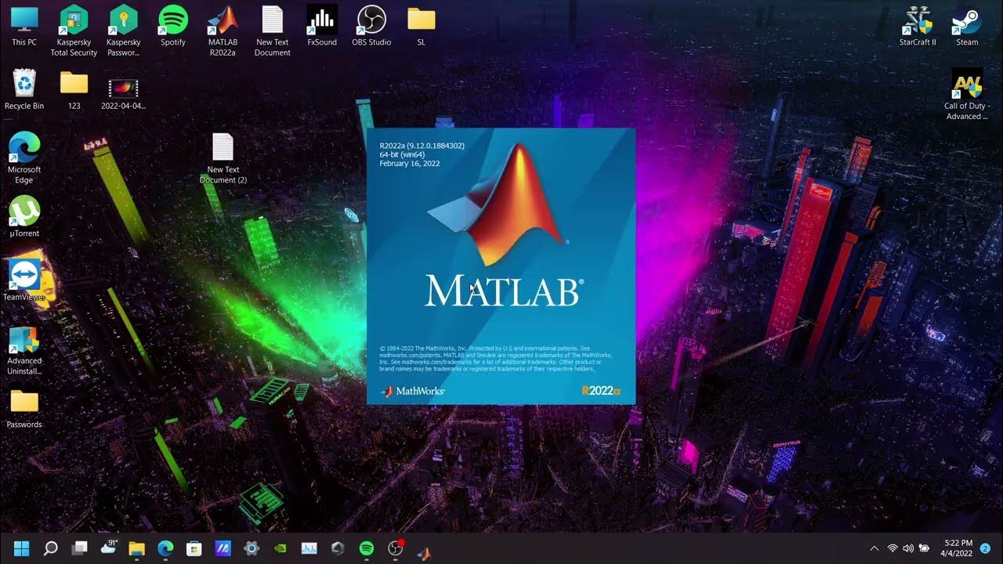Screen dimensions: 1003x564
Task: Open the This PC desktop icon
Action: (x=24, y=26)
